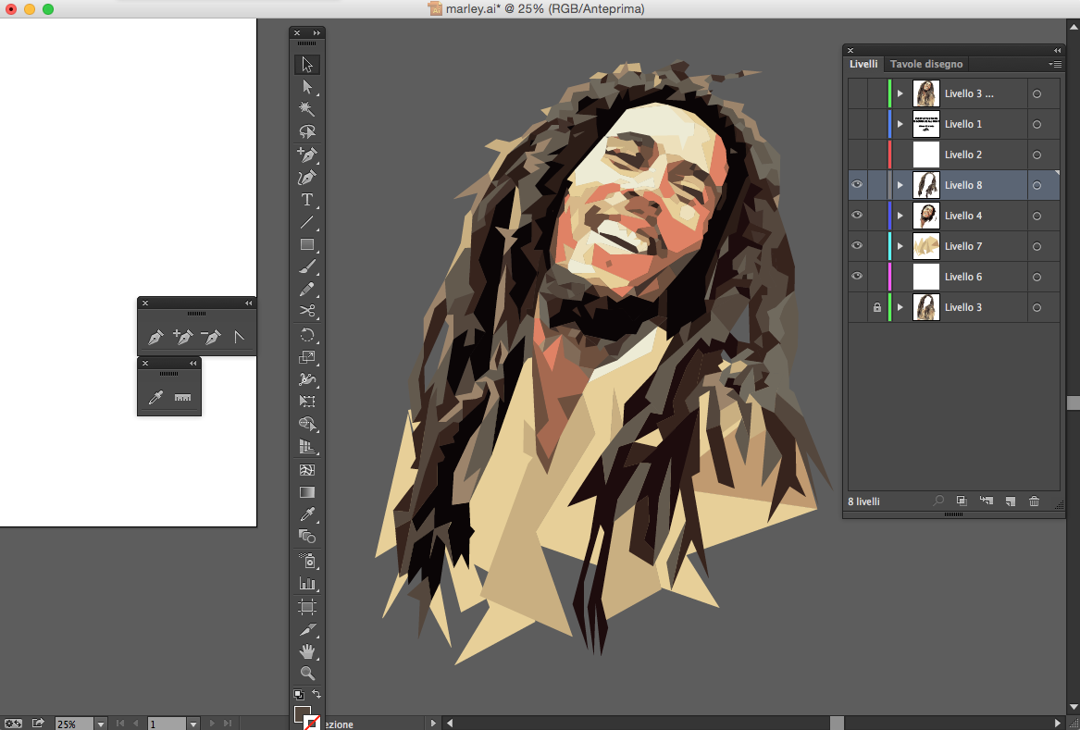Click Make Clipping Mask in Layers panel
This screenshot has width=1080, height=730.
[x=962, y=501]
